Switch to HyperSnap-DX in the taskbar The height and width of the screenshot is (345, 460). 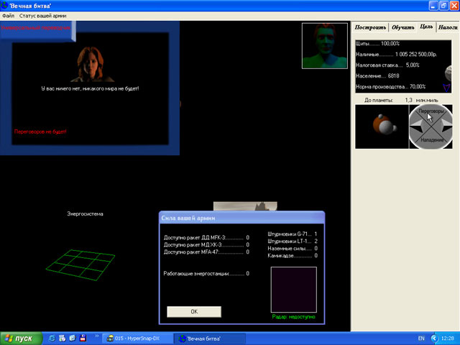coord(138,338)
